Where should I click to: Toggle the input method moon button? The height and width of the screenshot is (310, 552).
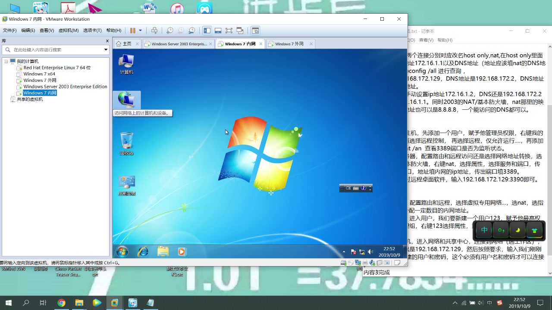coord(517,230)
